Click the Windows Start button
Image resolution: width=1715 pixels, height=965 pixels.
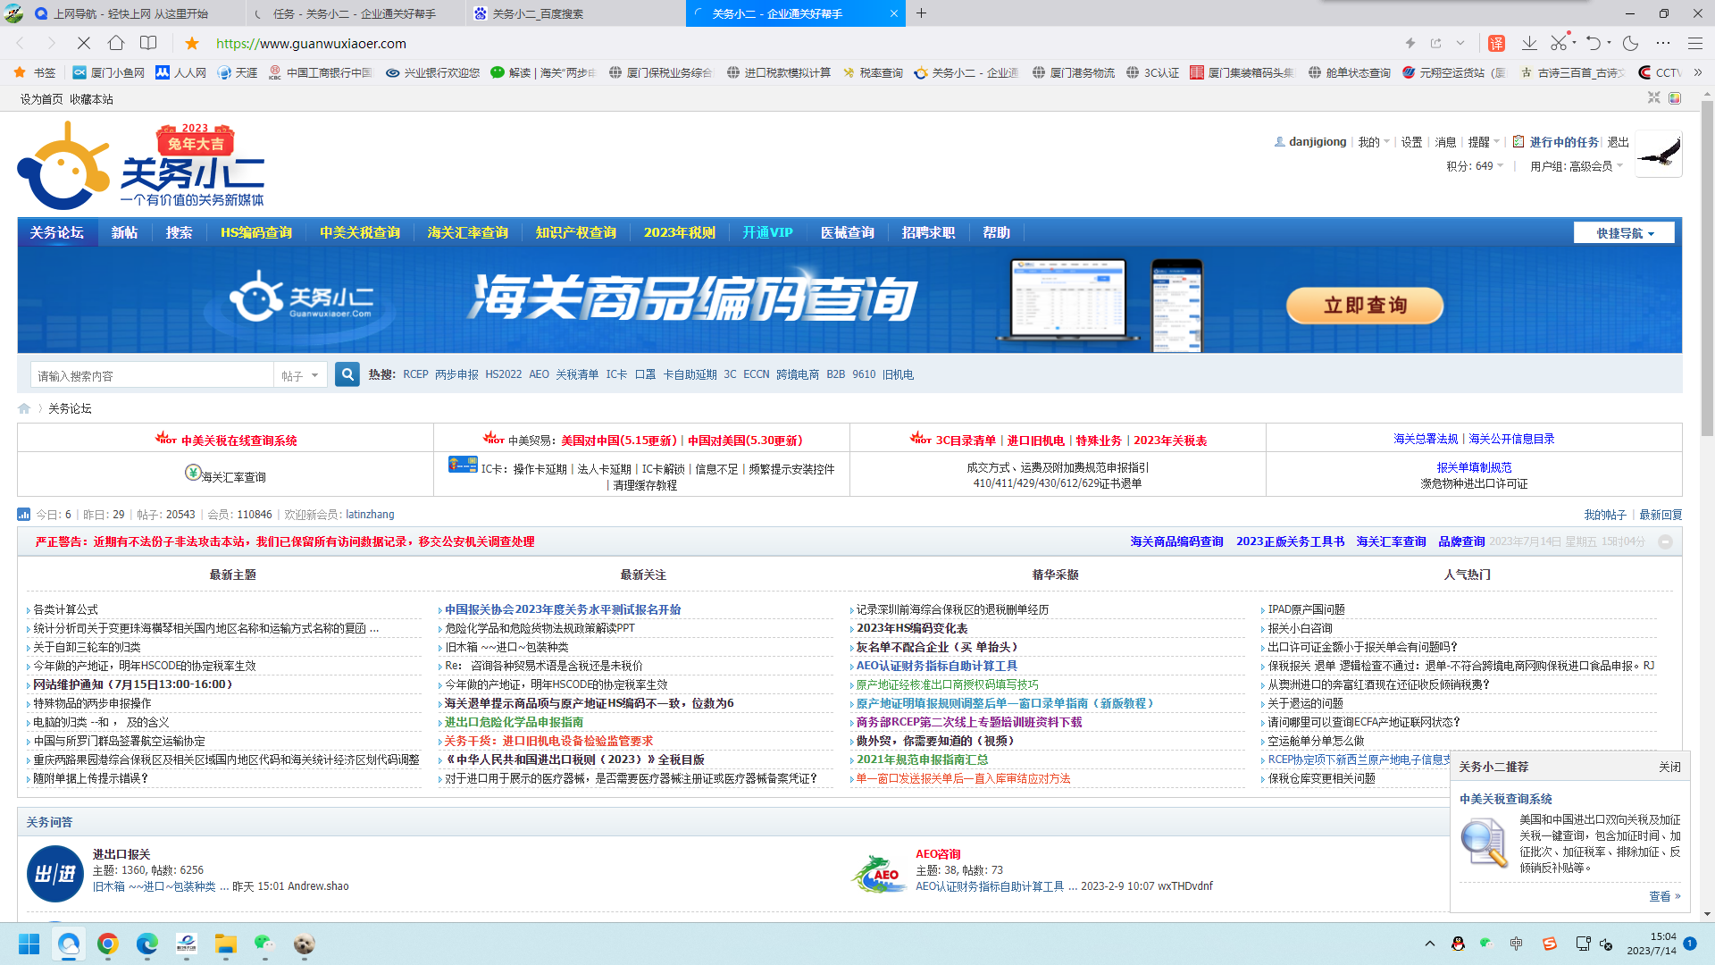coord(29,944)
